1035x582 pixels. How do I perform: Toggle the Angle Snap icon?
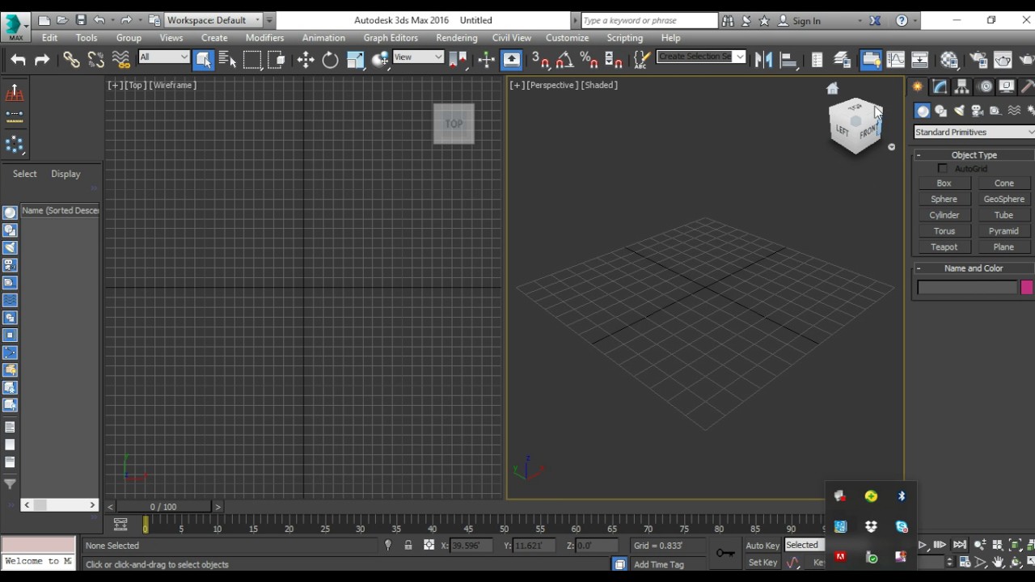click(564, 60)
